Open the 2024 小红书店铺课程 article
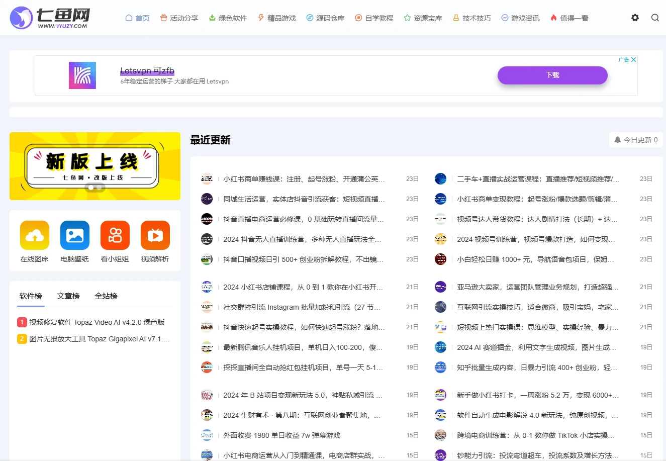Viewport: 666px width, 461px height. [302, 287]
